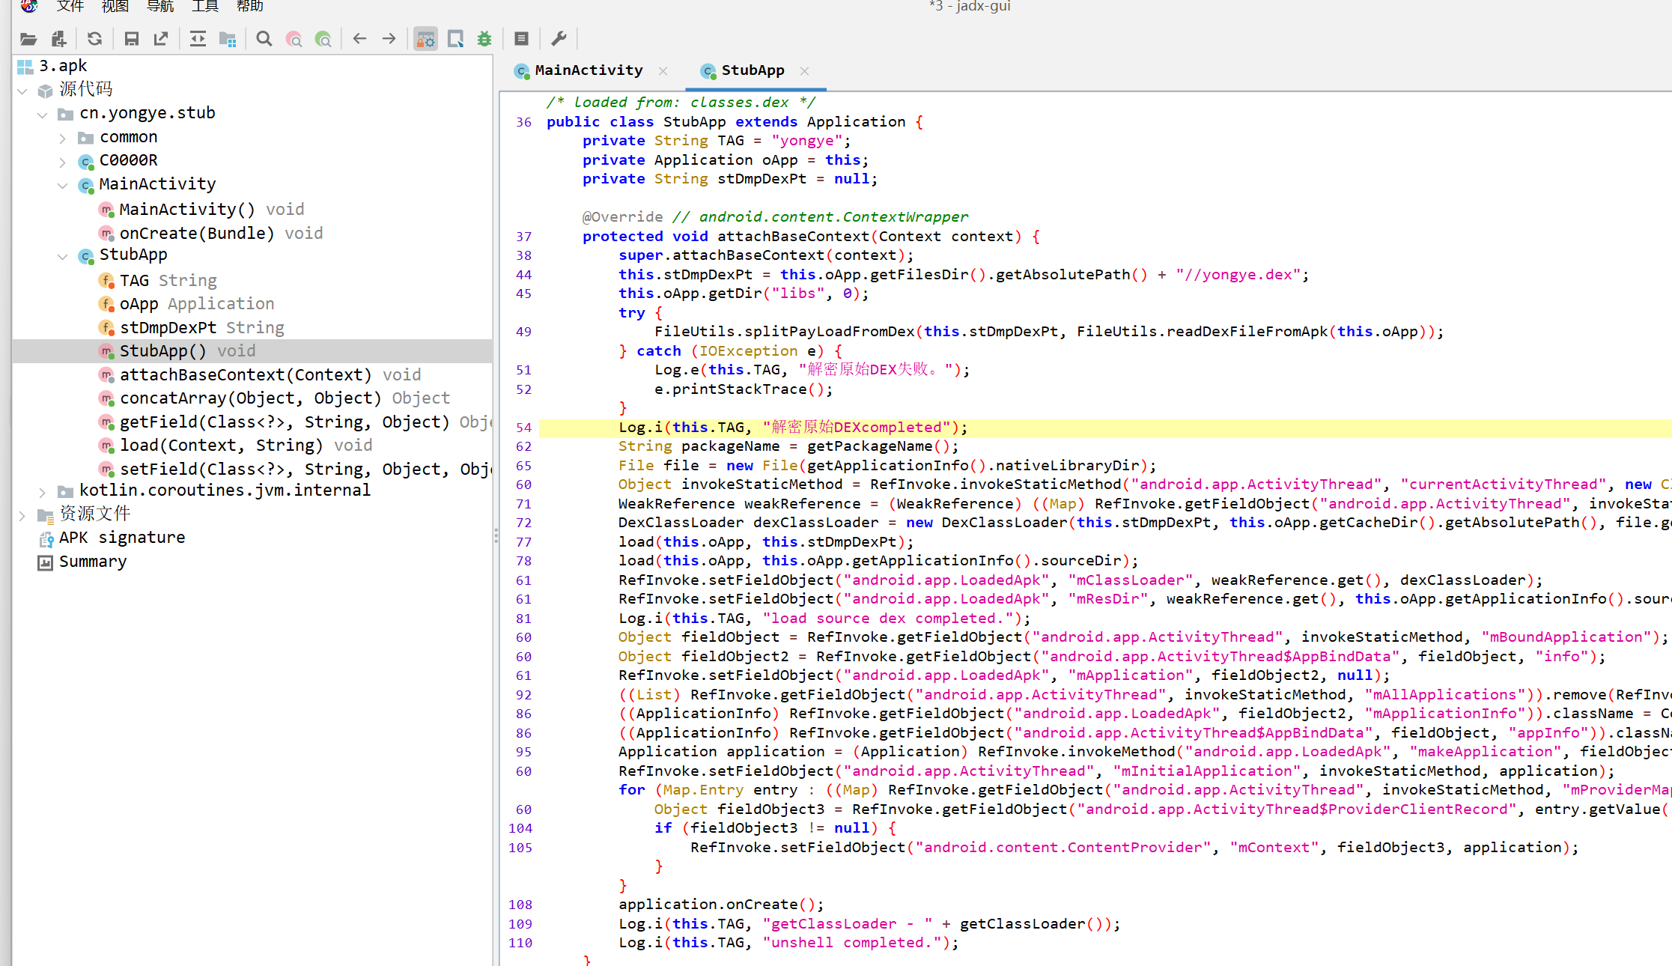Launch the debugger with the green bug icon

click(x=484, y=39)
